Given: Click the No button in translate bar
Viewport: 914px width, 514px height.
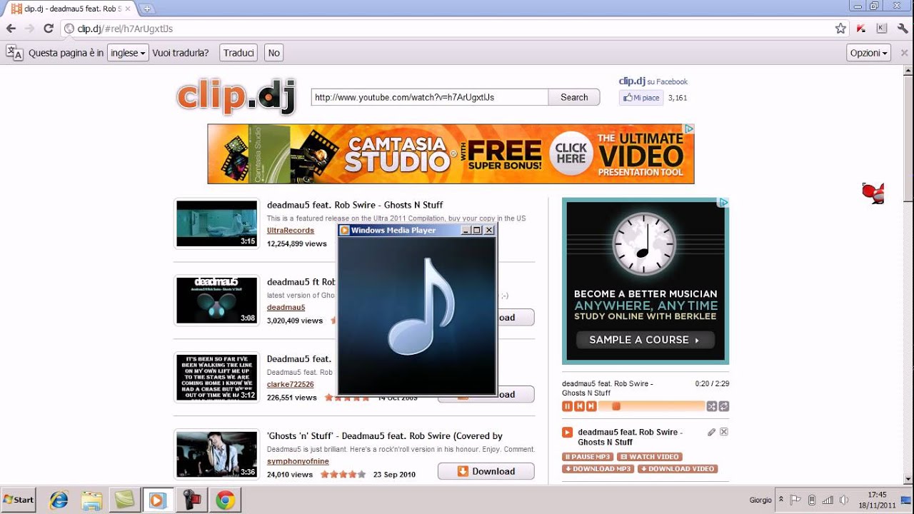Looking at the screenshot, I should pyautogui.click(x=273, y=53).
